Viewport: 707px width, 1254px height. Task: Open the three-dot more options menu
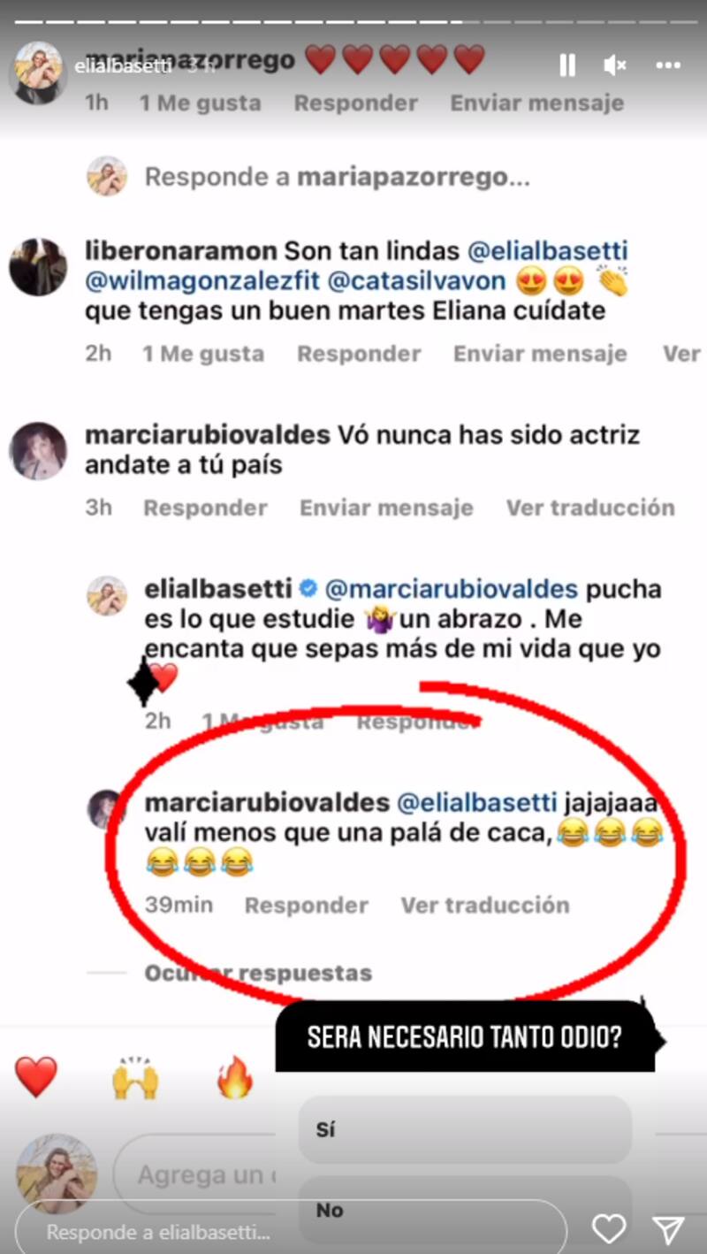(x=668, y=65)
